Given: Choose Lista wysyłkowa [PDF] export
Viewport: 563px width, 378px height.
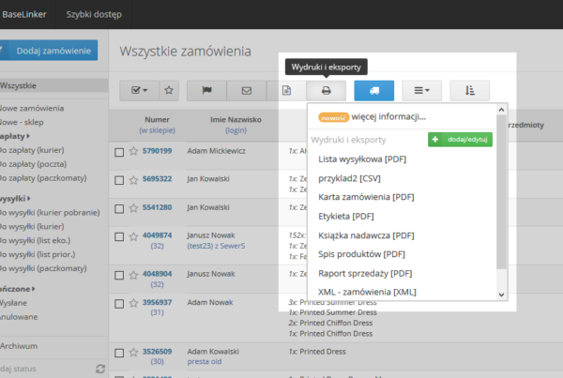Looking at the screenshot, I should click(356, 160).
